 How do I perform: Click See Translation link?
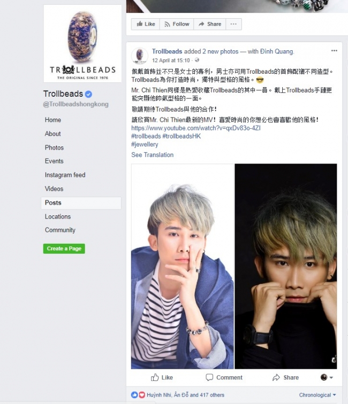[x=152, y=155]
